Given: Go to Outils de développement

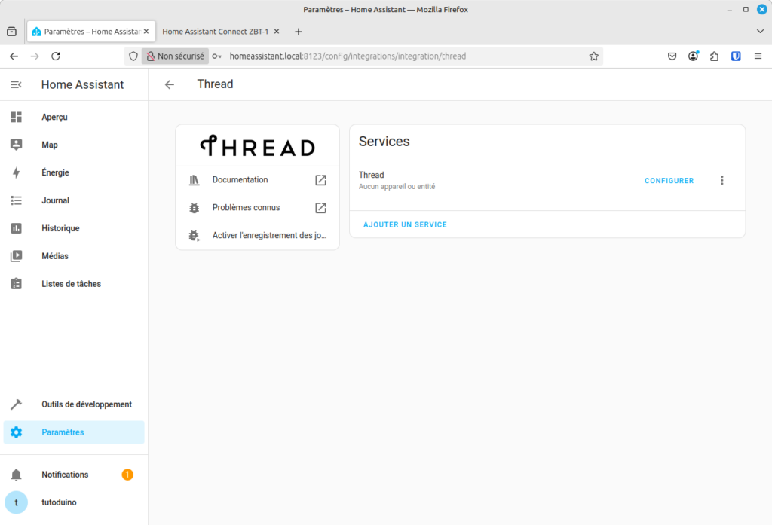Looking at the screenshot, I should point(74,404).
